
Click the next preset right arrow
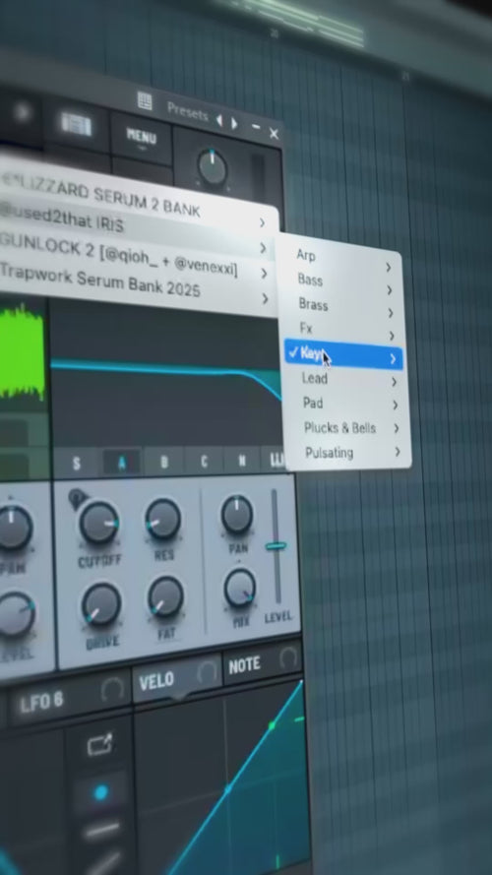[234, 123]
